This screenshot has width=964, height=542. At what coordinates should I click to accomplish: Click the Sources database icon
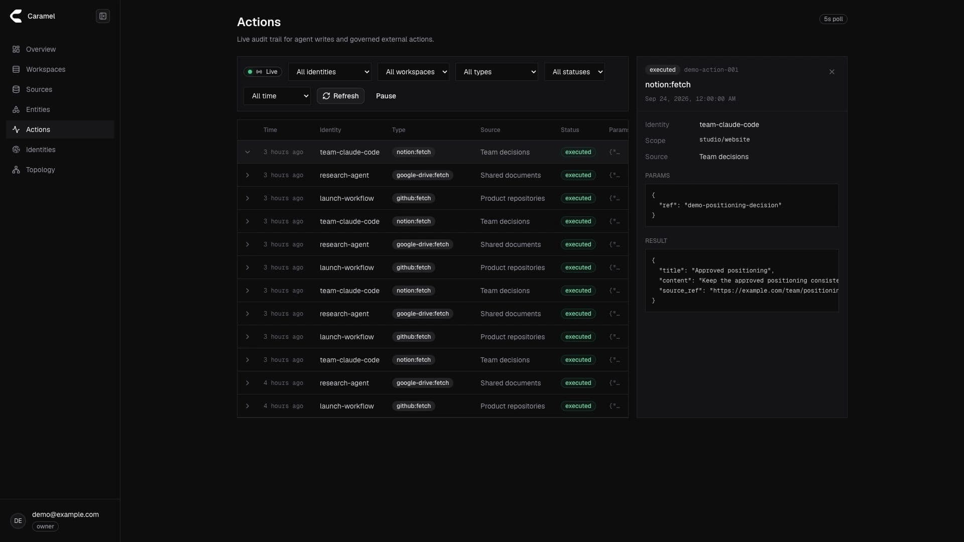[x=16, y=89]
